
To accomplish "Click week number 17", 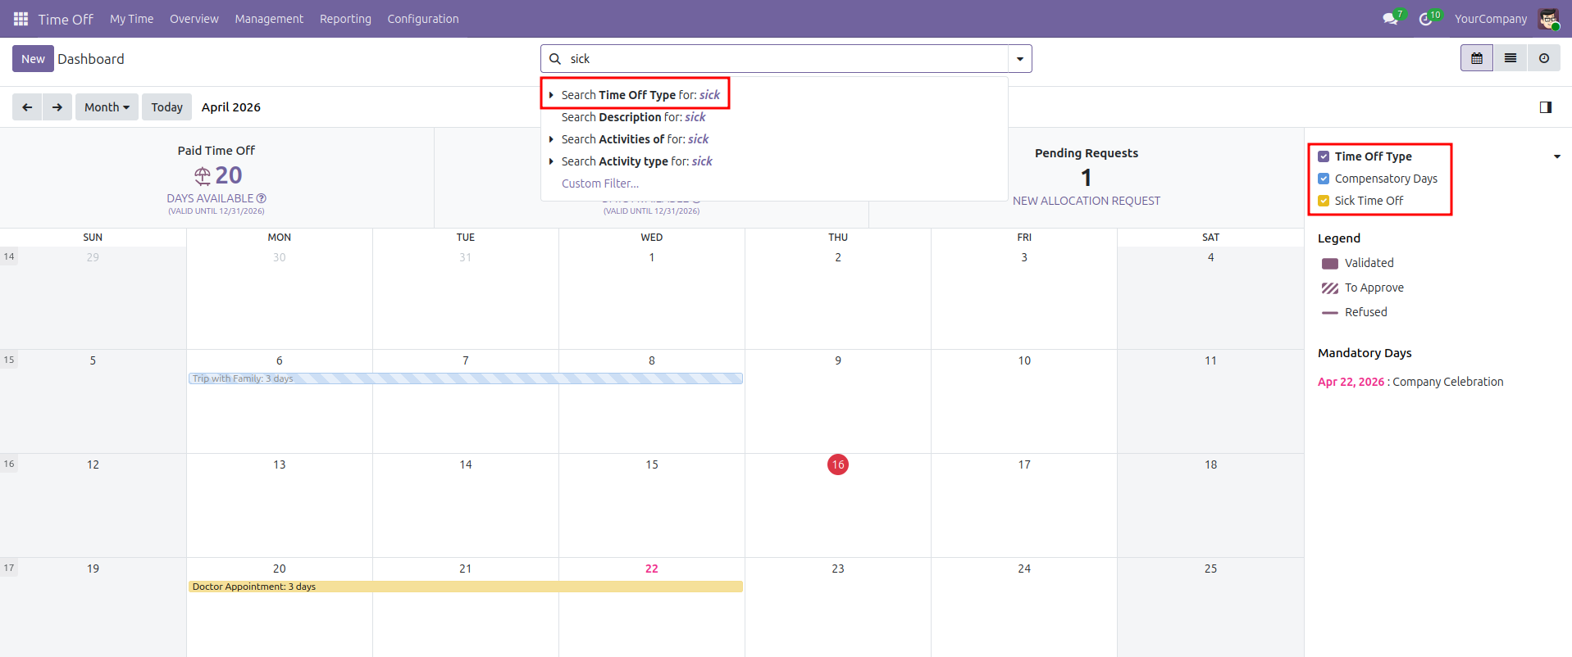I will tap(9, 568).
